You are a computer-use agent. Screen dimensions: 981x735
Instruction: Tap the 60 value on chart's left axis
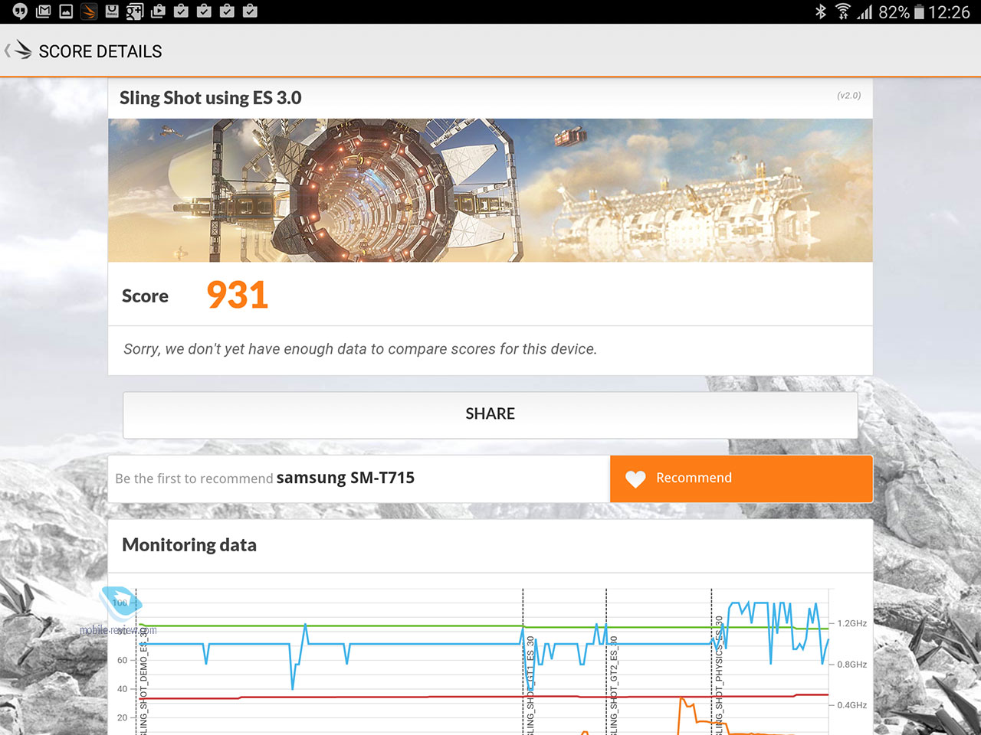click(x=122, y=660)
